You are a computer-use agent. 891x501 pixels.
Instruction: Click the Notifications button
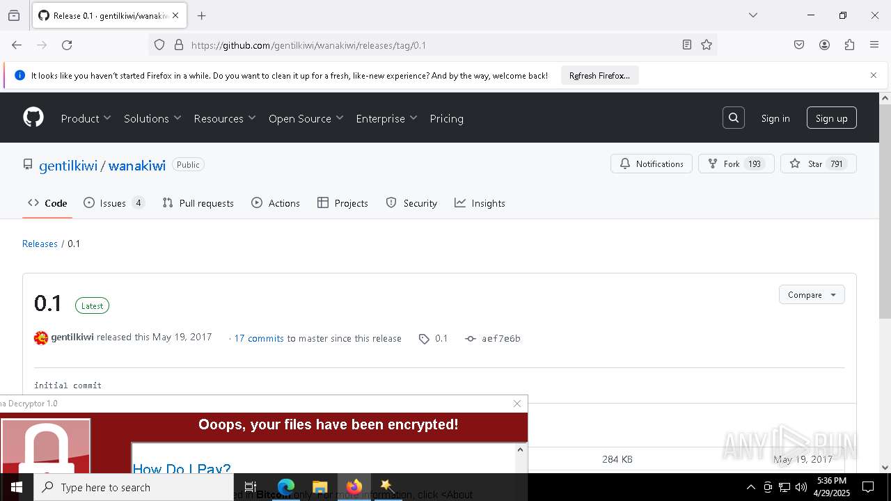click(x=652, y=164)
